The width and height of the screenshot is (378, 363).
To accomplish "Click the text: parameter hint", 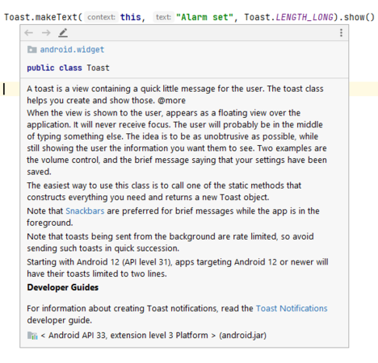I will 163,17.
